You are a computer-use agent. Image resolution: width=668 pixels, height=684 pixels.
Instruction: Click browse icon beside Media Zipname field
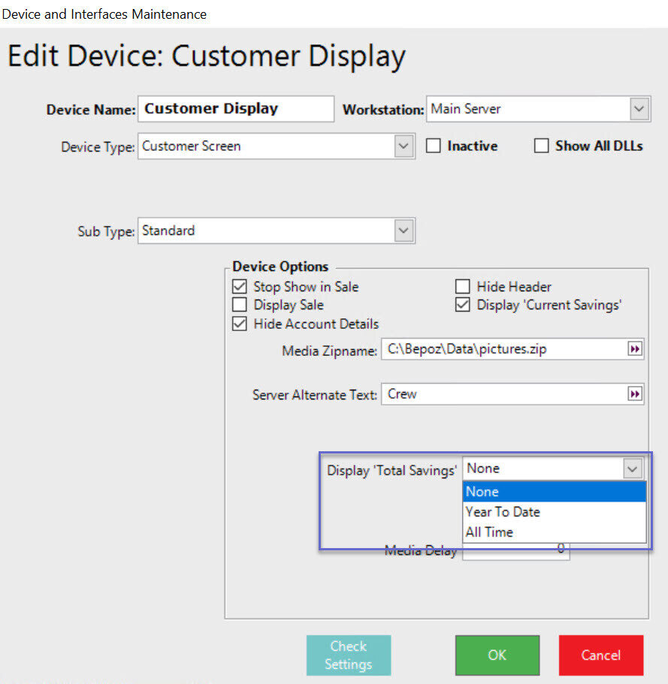635,349
